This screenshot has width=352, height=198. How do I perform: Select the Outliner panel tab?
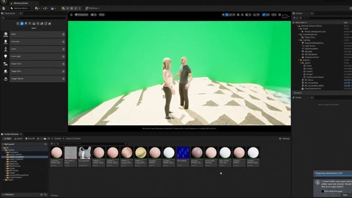(x=299, y=13)
